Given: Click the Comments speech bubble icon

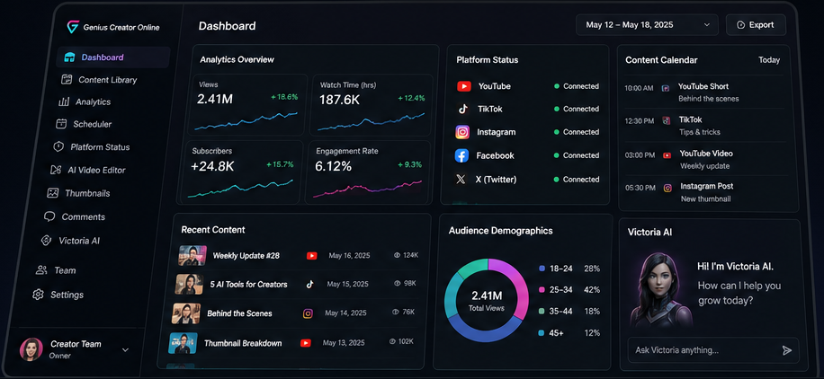Looking at the screenshot, I should click(49, 216).
